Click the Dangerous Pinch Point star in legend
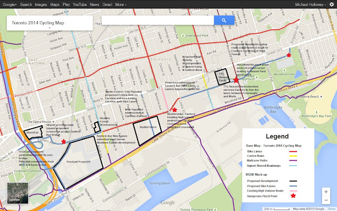The height and width of the screenshot is (211, 337). (293, 196)
